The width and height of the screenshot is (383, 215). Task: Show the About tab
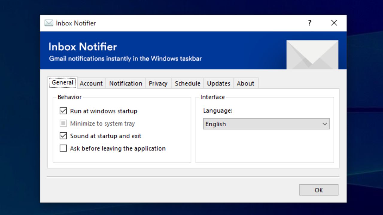[x=245, y=83]
